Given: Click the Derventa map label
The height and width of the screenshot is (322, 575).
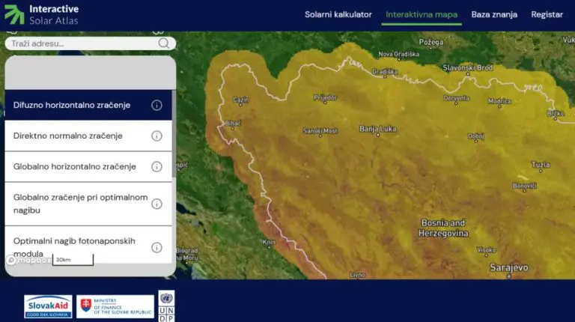Looking at the screenshot, I should click(x=456, y=98).
